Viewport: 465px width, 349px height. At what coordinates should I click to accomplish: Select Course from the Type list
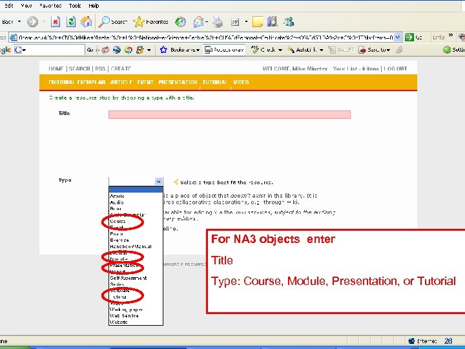point(118,221)
